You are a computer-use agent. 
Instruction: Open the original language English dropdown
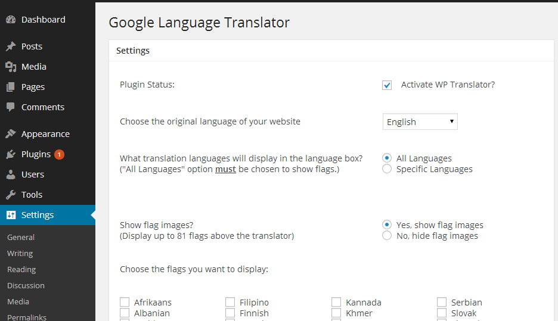(x=420, y=121)
